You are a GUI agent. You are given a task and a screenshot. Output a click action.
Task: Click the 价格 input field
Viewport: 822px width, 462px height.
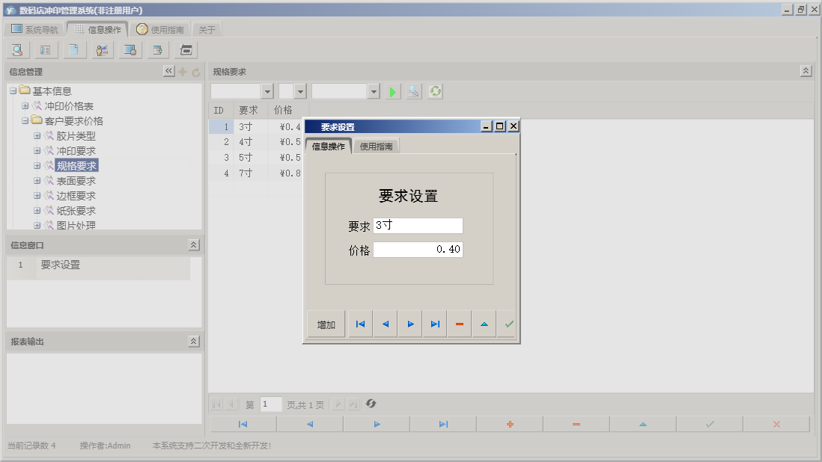pos(418,250)
